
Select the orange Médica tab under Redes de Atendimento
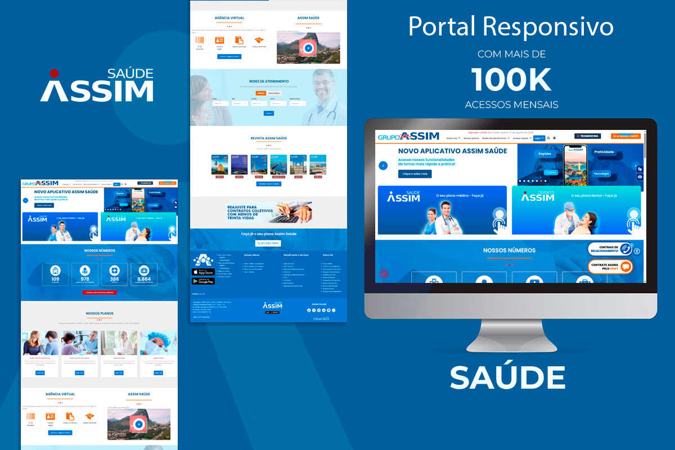[261, 93]
